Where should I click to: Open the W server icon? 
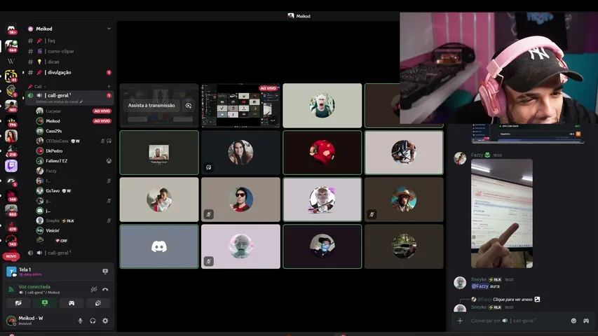click(x=11, y=62)
